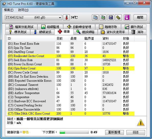Image resolution: width=152 pixels, height=139 pixels.
Task: Open the 說明(H) menu
Action: [23, 10]
